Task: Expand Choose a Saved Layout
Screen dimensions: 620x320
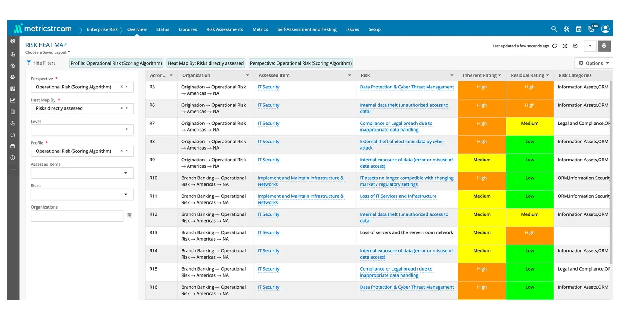Action: (48, 52)
